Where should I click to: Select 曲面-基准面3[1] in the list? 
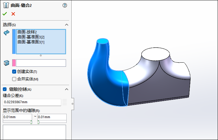click(31, 42)
